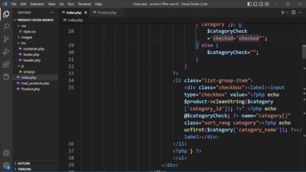Screen dimensions: 306x172
Task: Open the Run menu
Action: [71, 4]
